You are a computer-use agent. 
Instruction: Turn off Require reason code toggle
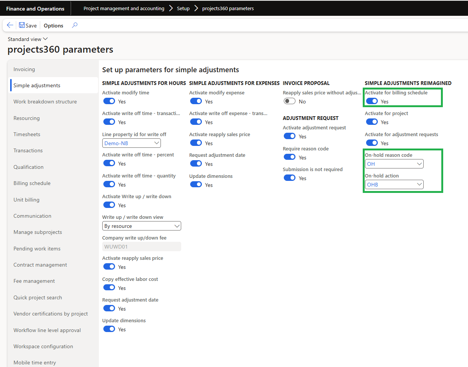pos(289,157)
